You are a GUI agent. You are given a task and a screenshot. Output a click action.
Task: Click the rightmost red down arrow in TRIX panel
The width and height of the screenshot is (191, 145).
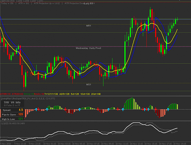[156, 109]
